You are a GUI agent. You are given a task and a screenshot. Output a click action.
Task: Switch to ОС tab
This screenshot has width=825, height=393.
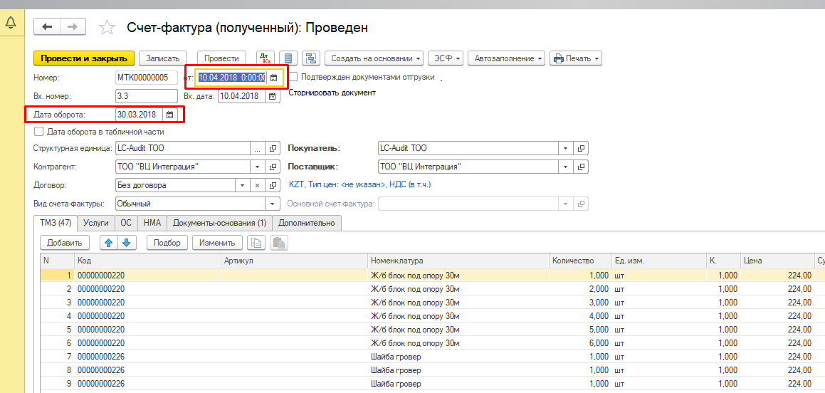click(126, 223)
